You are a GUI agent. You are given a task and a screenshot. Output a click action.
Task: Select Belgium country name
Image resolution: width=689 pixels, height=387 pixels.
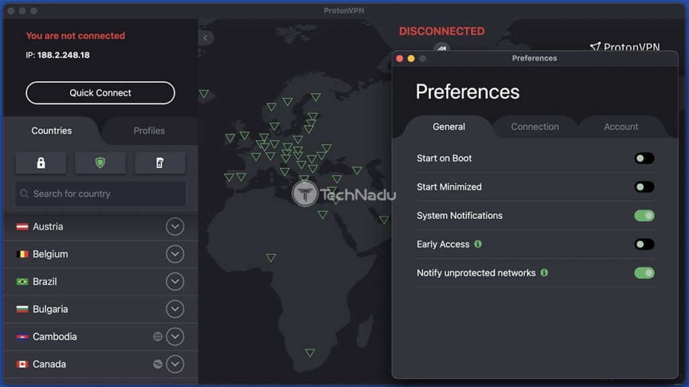(x=50, y=254)
